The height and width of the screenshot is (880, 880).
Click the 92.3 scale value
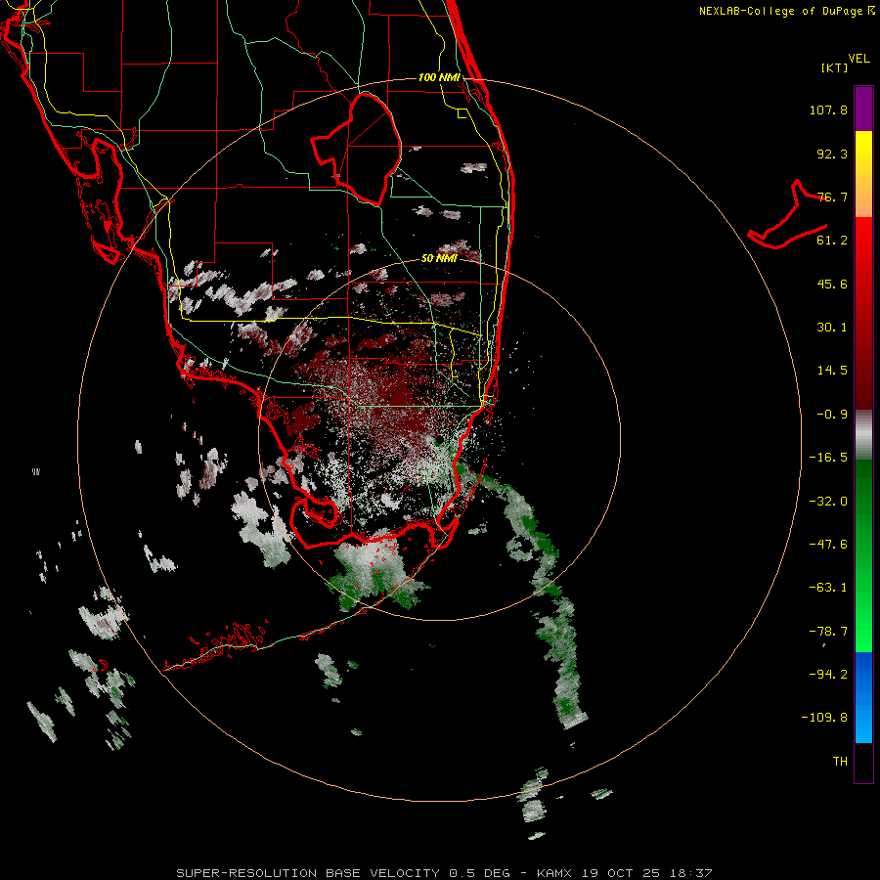[832, 154]
